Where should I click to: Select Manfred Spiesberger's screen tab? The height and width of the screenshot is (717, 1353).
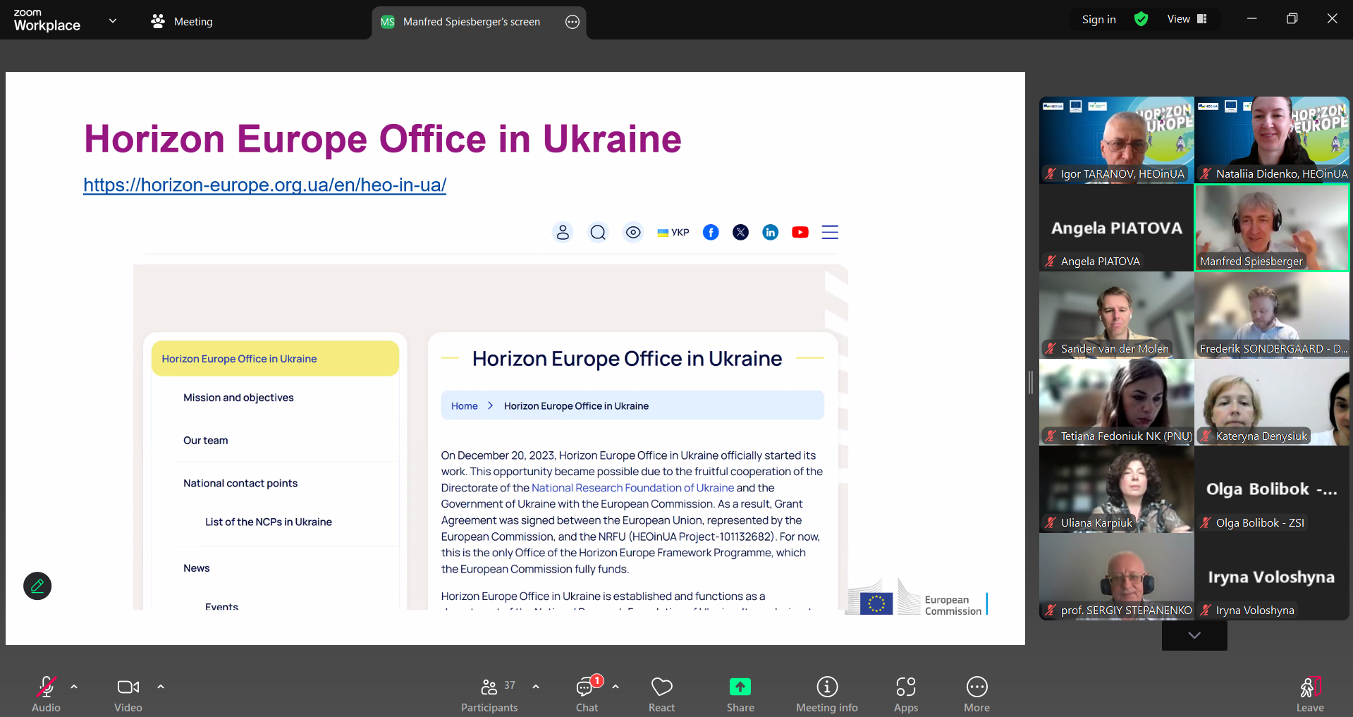tap(472, 22)
